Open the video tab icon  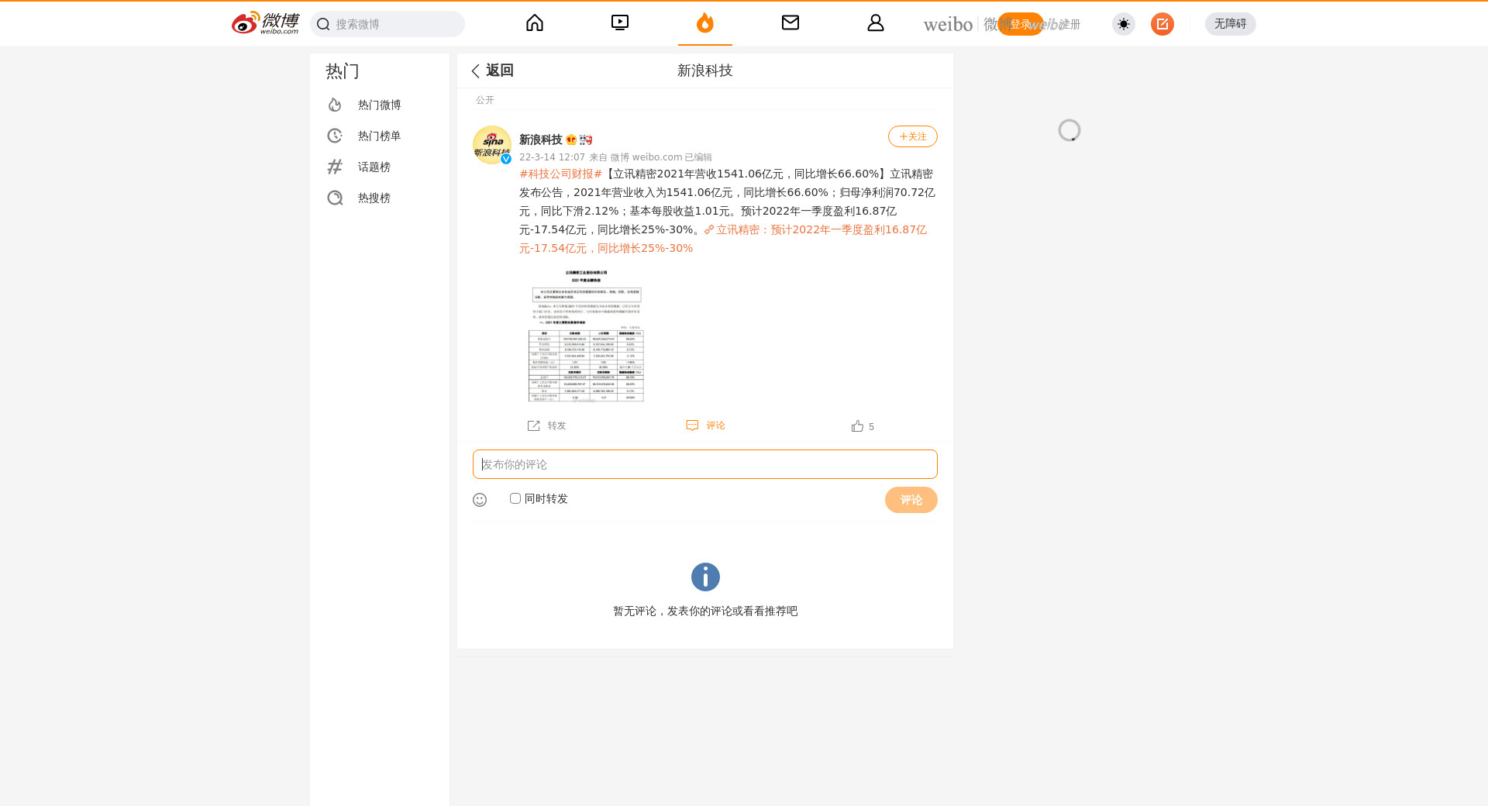(x=620, y=23)
